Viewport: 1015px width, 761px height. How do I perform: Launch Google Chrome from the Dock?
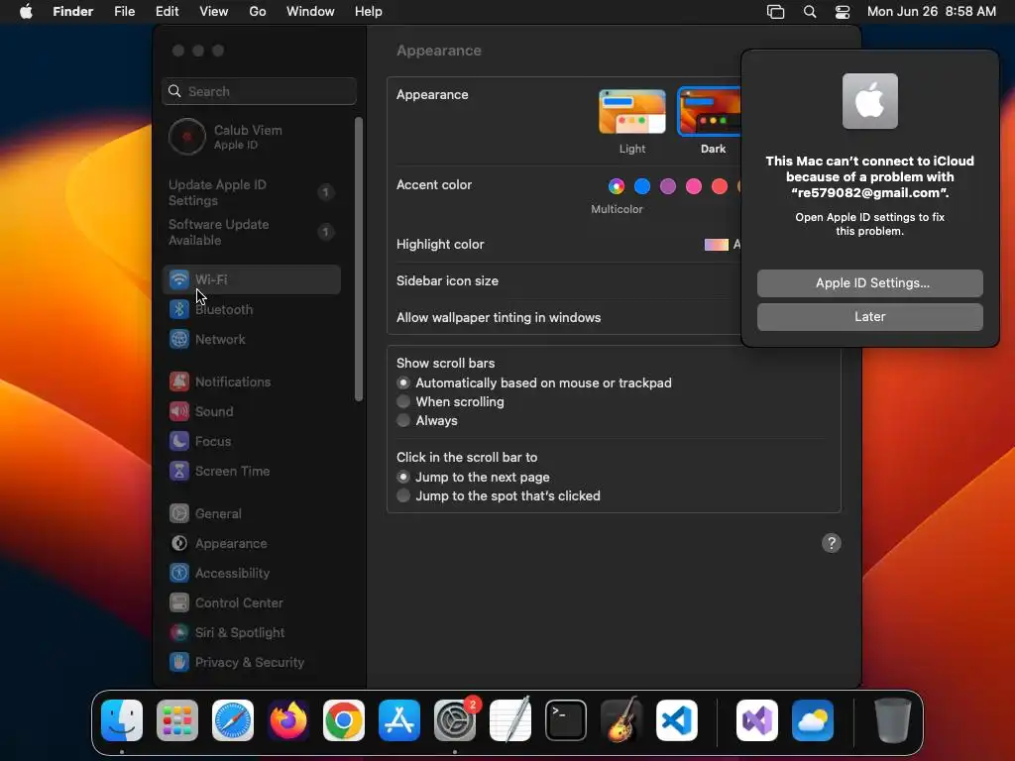(x=344, y=720)
